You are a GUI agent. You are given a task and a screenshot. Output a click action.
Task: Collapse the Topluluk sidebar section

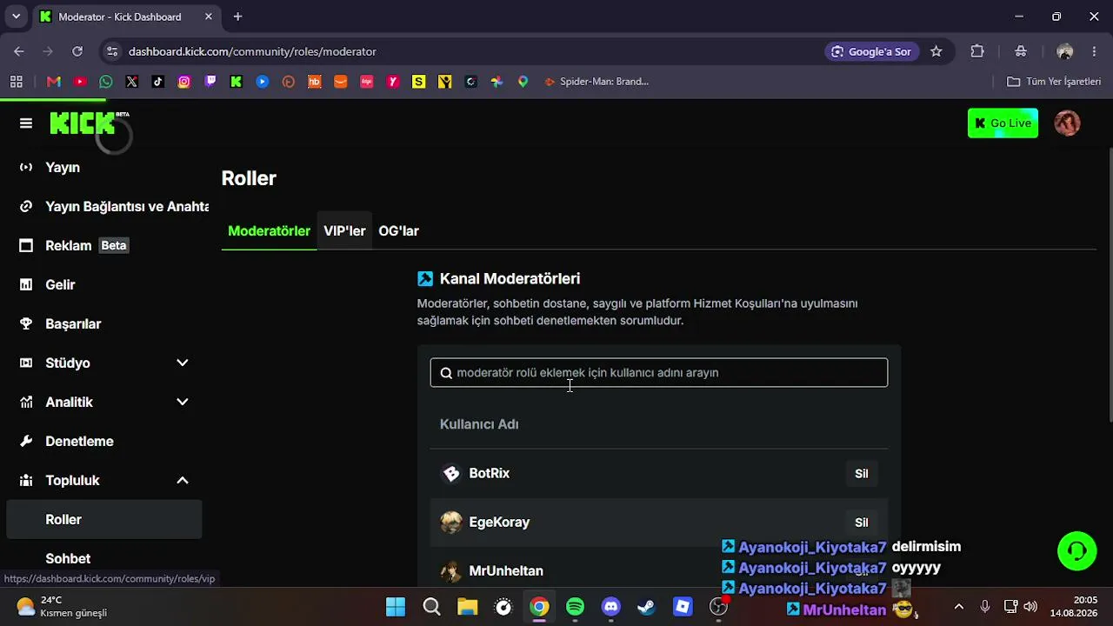[183, 480]
